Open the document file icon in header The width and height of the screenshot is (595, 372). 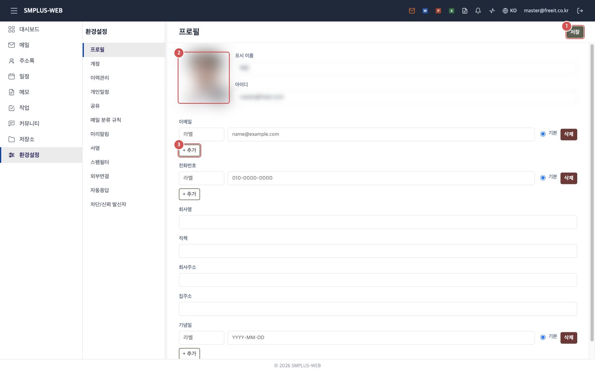coord(465,11)
